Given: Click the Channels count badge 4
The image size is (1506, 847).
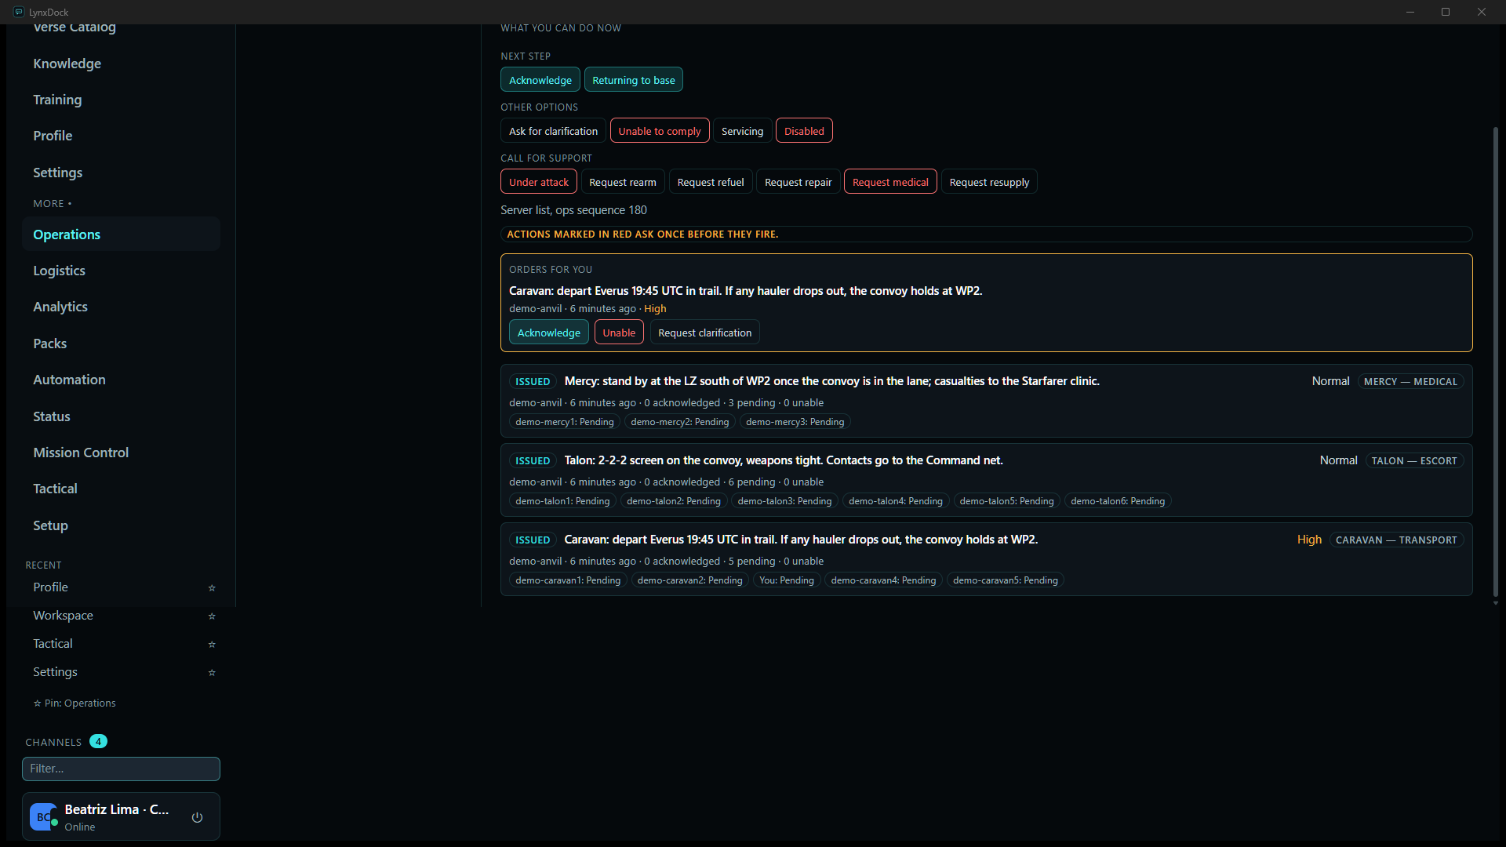Looking at the screenshot, I should 98,741.
